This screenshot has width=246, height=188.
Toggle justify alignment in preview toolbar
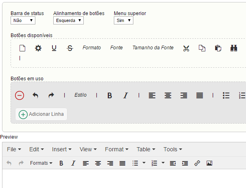click(x=122, y=163)
